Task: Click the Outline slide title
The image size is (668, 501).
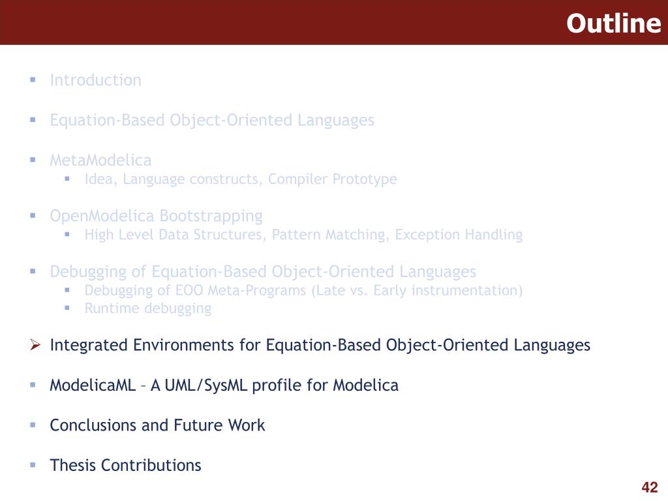Action: click(613, 23)
